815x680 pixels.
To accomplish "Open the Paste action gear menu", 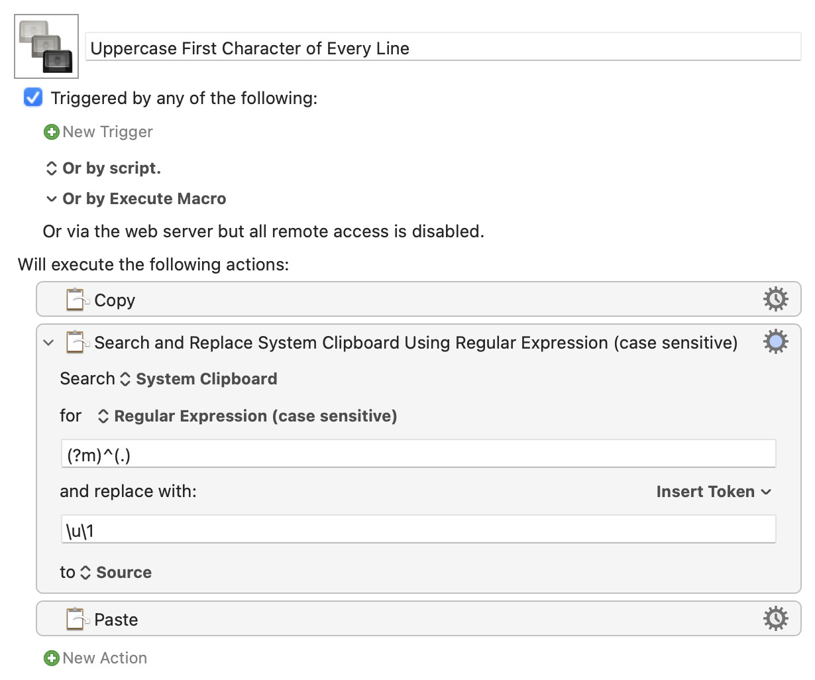I will tap(775, 619).
